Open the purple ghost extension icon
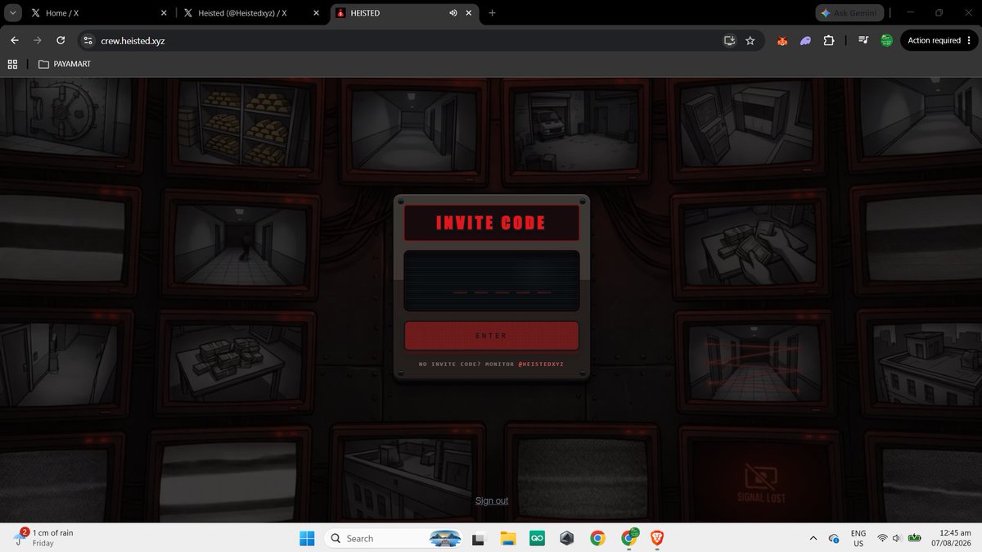982x552 pixels. click(x=806, y=41)
